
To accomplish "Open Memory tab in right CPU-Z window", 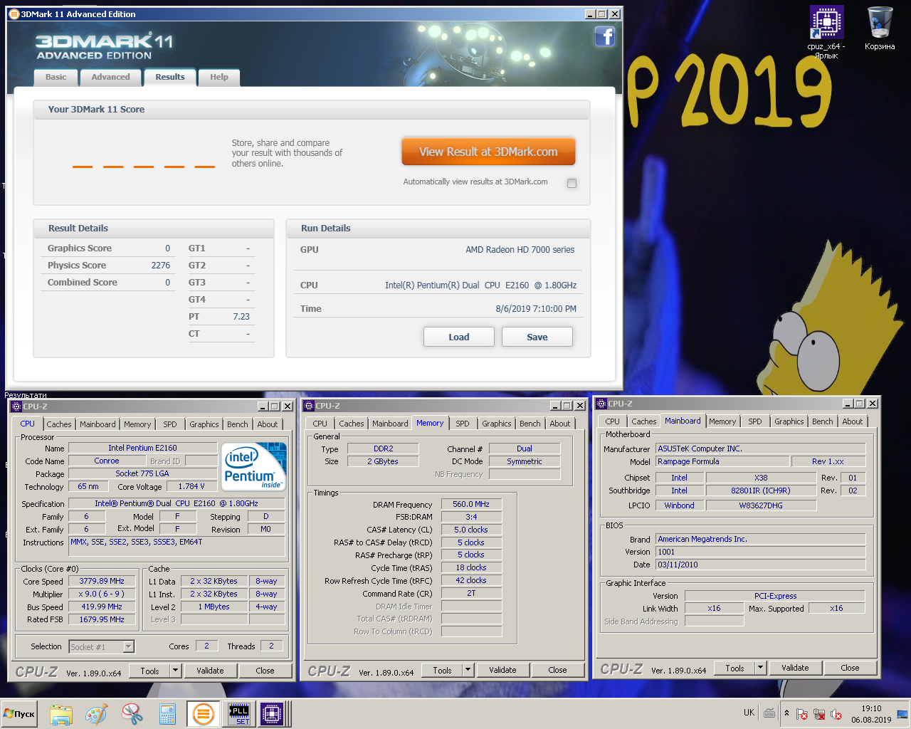I will tap(722, 421).
